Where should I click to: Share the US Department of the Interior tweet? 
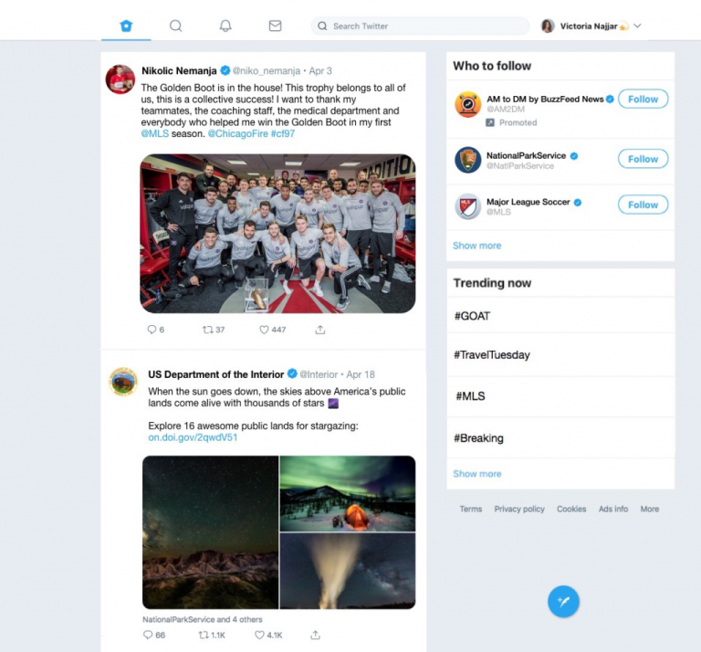(315, 635)
